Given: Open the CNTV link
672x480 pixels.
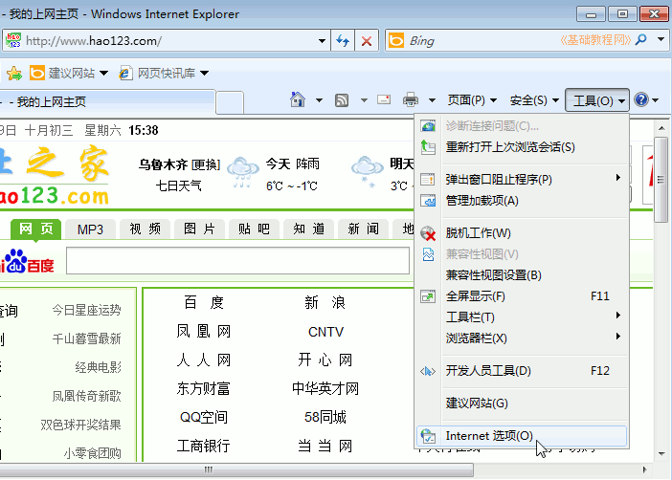Looking at the screenshot, I should point(325,332).
